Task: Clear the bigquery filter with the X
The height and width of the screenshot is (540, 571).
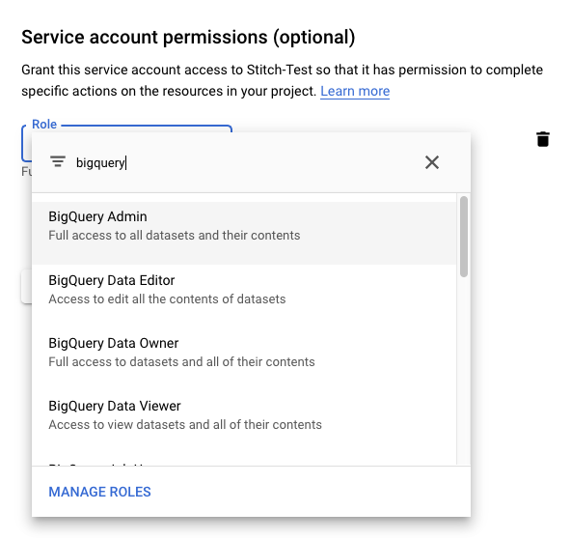Action: point(432,162)
